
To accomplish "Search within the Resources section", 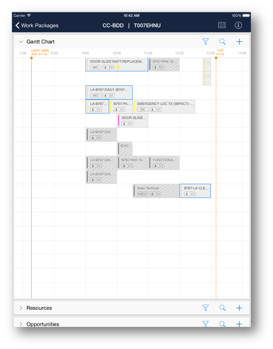I will coord(222,308).
